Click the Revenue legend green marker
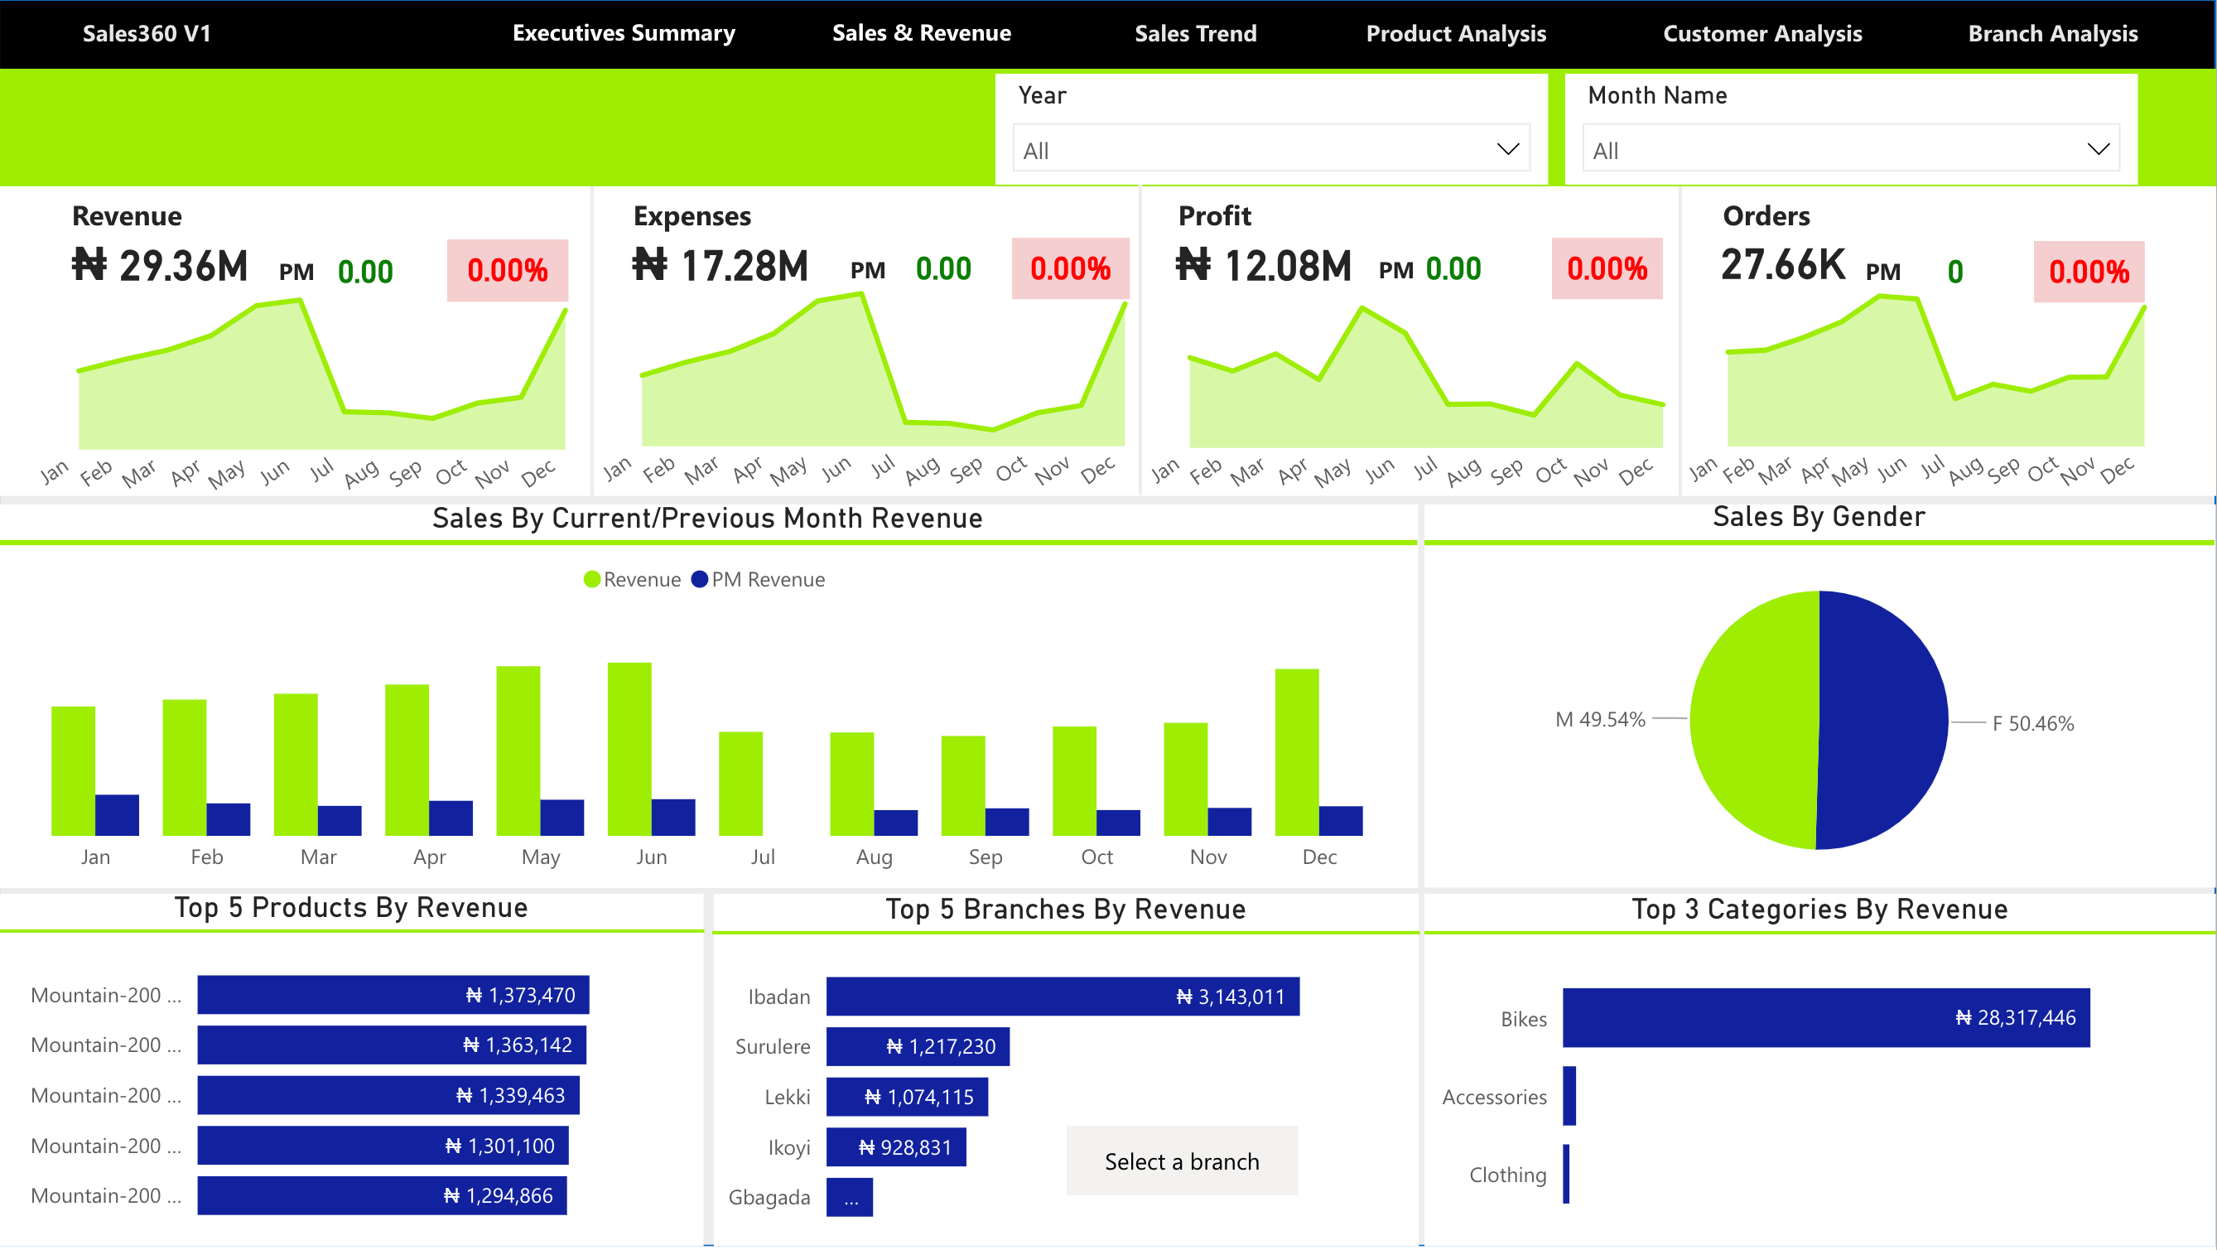The width and height of the screenshot is (2217, 1250). [x=592, y=580]
